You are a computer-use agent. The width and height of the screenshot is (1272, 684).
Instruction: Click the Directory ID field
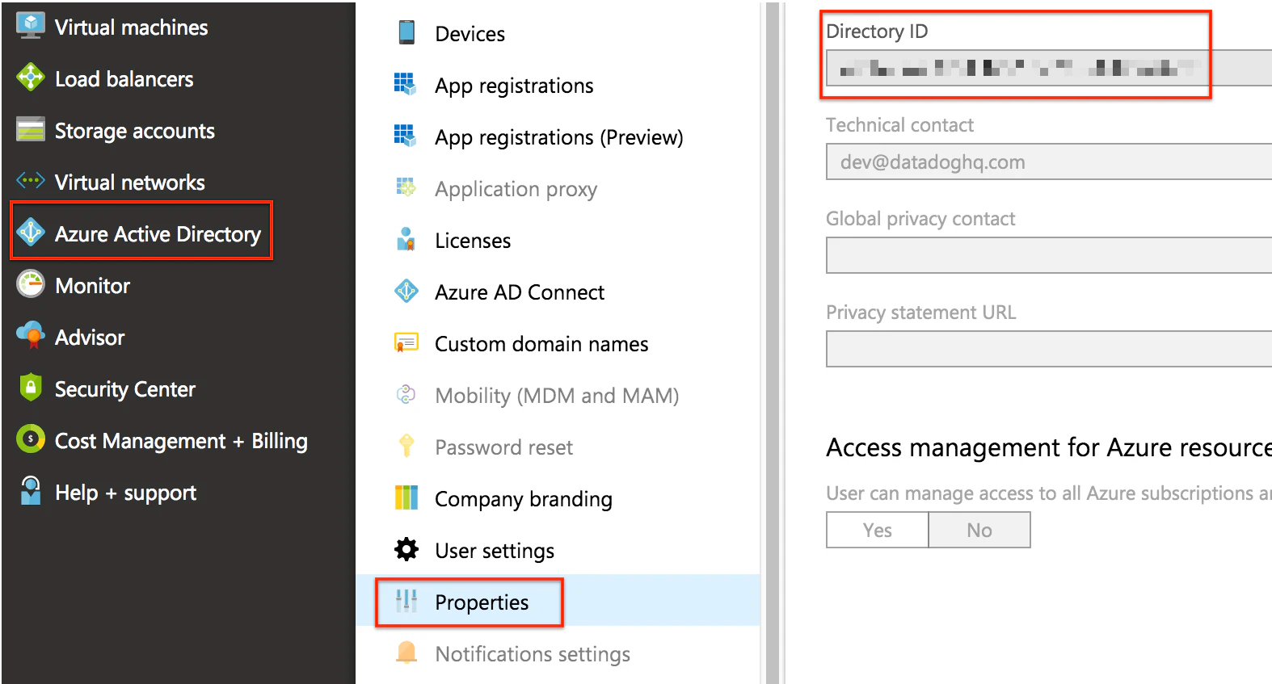(1049, 68)
